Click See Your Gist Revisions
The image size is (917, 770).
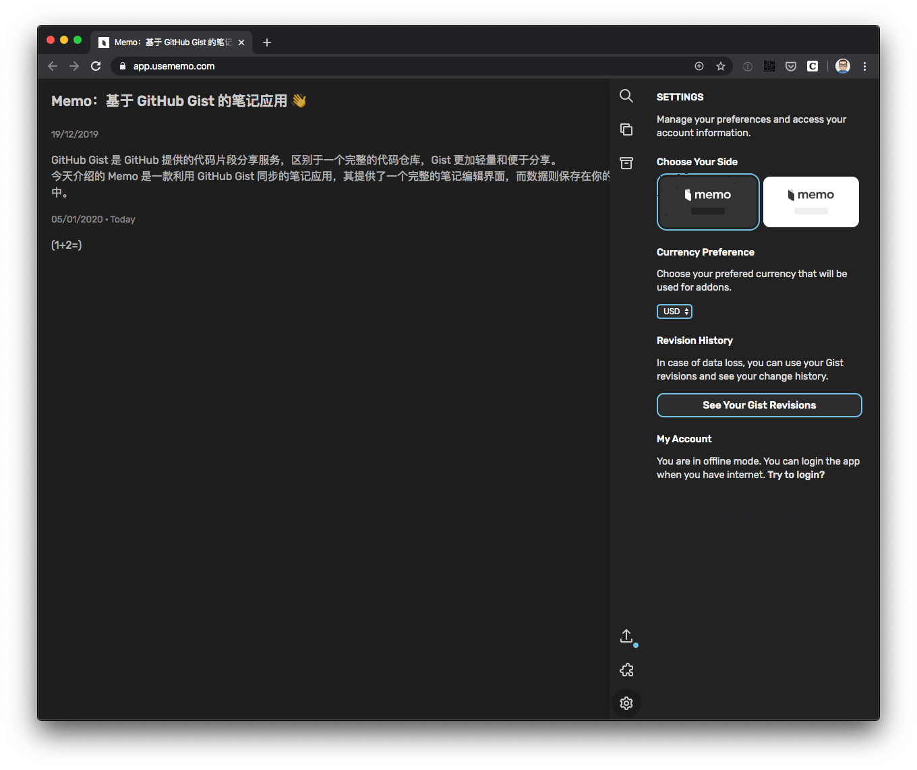(759, 405)
